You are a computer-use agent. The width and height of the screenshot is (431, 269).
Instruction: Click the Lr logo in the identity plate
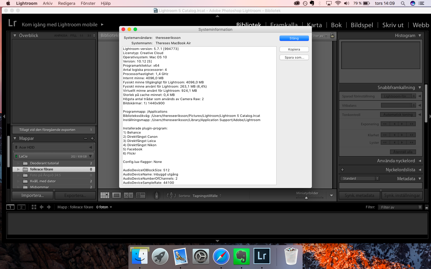click(x=12, y=23)
